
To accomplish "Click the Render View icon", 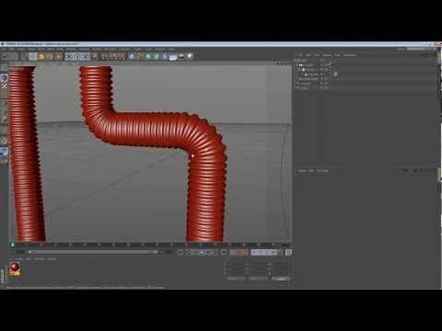I will click(104, 56).
